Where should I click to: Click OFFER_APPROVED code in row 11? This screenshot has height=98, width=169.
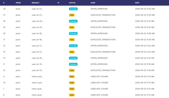click(99, 64)
